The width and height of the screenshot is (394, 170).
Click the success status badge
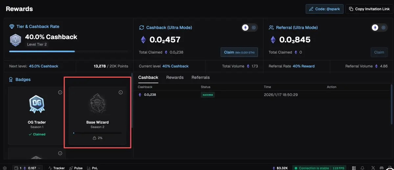pyautogui.click(x=208, y=95)
